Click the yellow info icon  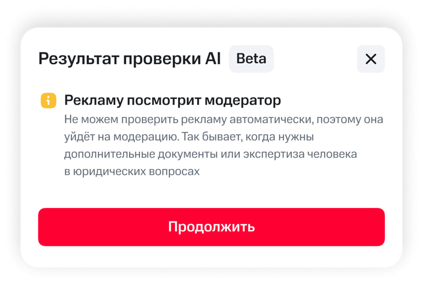pyautogui.click(x=48, y=100)
